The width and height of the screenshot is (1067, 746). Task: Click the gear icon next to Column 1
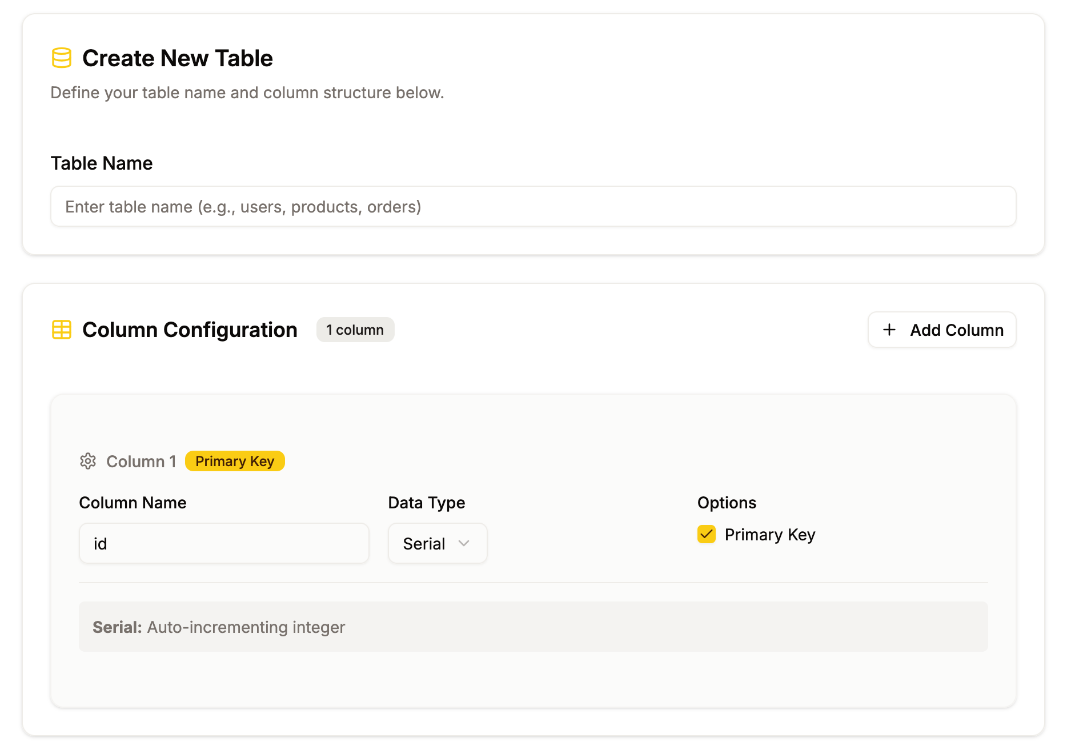click(x=88, y=461)
